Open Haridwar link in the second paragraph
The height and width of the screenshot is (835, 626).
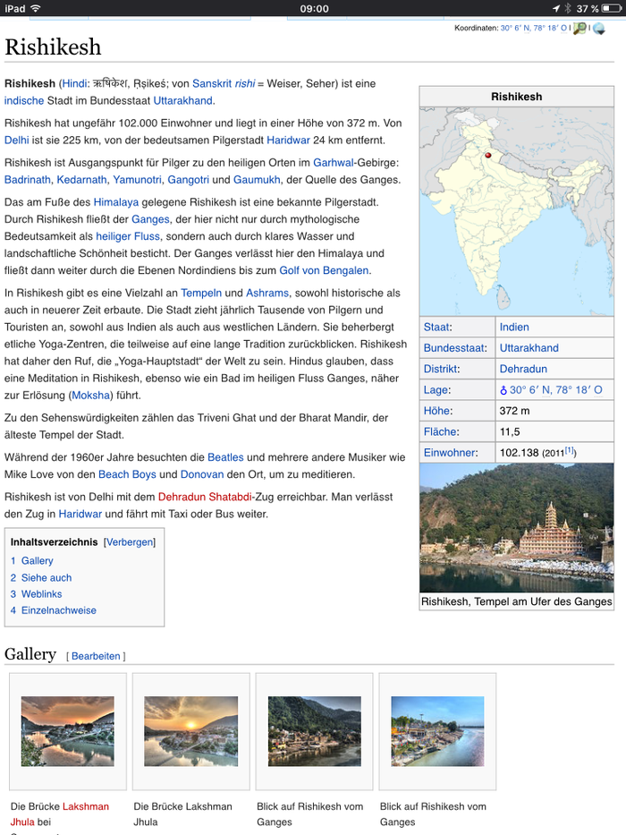pos(288,140)
